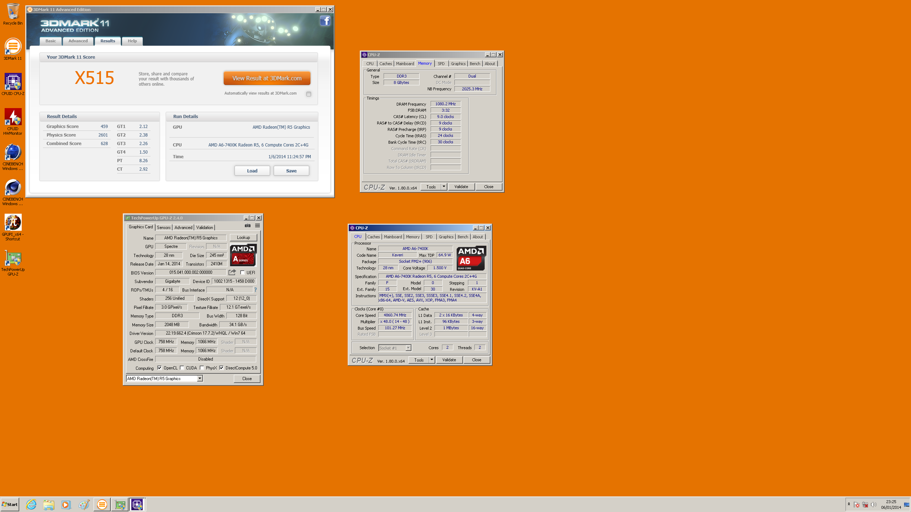Toggle the CUDA checkbox
Screen dimensions: 911x512
click(182, 368)
